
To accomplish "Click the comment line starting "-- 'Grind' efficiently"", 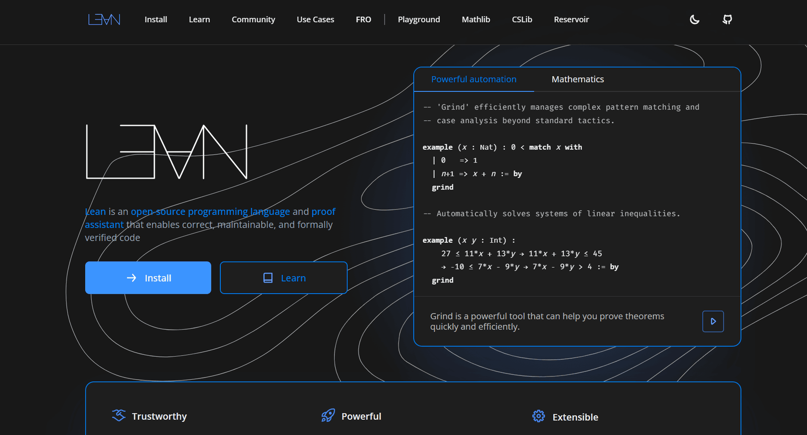I will click(x=561, y=107).
